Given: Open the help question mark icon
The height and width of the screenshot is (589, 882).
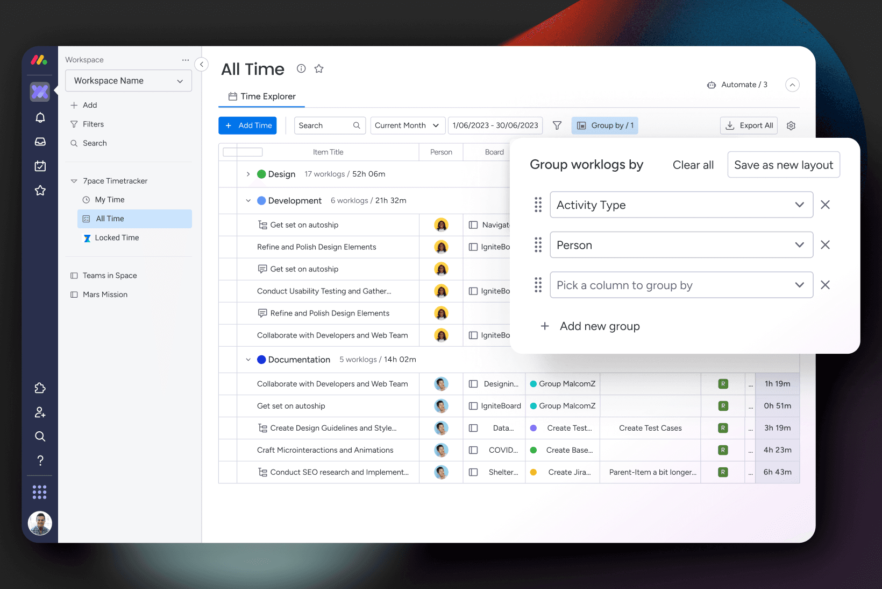Looking at the screenshot, I should click(40, 460).
